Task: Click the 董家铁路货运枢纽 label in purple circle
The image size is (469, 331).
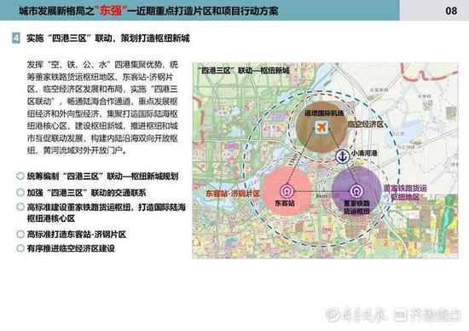Action: pyautogui.click(x=356, y=207)
